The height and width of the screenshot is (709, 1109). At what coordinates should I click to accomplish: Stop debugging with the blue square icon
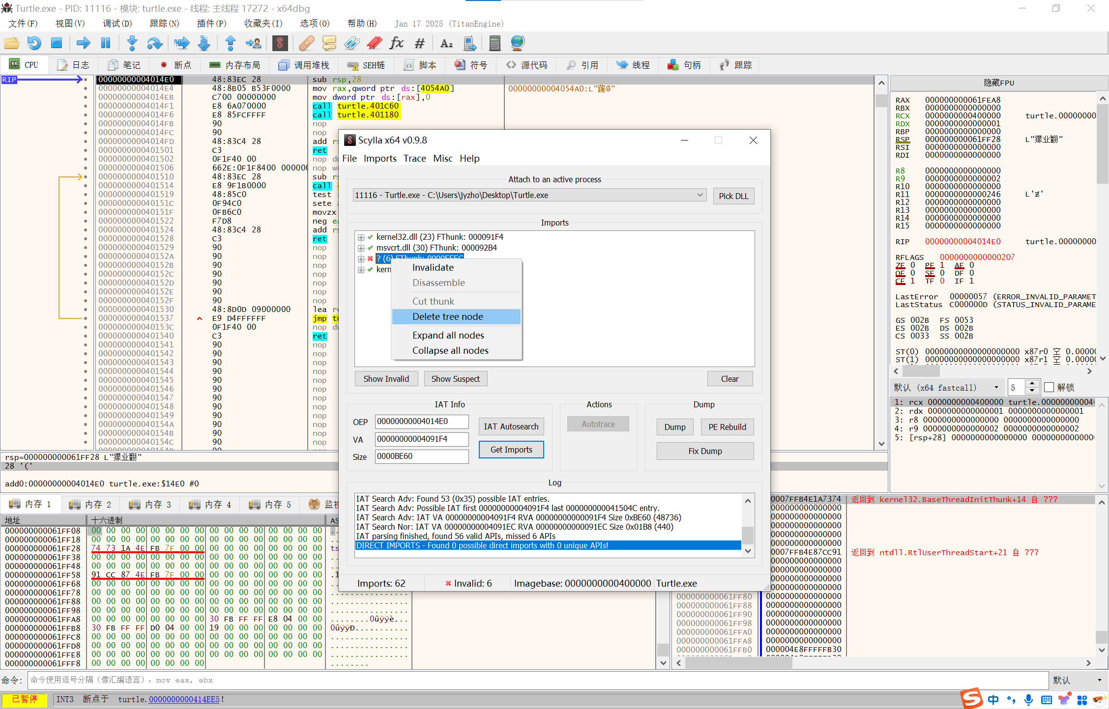tap(57, 43)
